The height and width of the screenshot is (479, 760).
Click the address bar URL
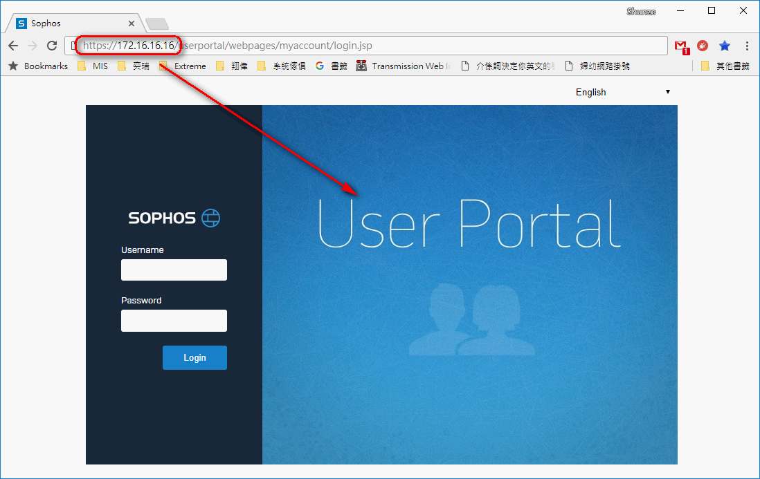(x=227, y=46)
